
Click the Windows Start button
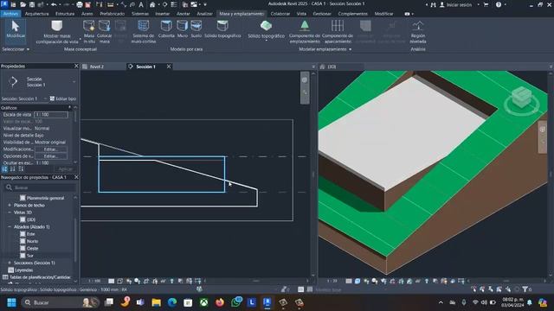coord(11,302)
